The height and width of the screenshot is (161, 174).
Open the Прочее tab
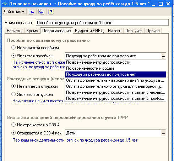(153, 31)
